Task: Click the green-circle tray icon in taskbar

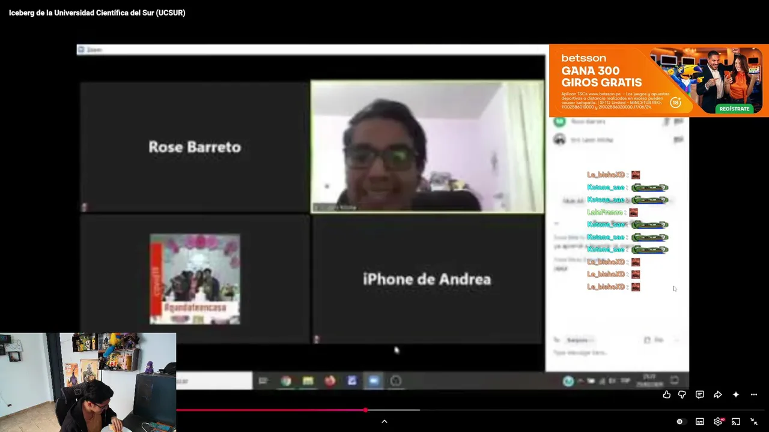Action: [x=568, y=381]
